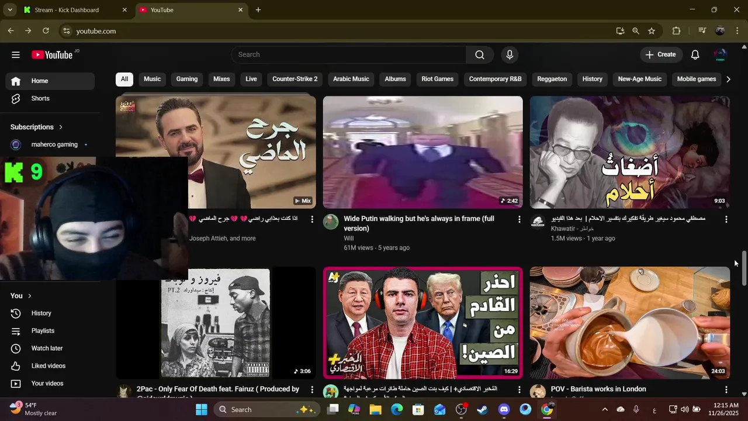Expand the Subscriptions section chevron
This screenshot has height=421, width=748.
coord(61,127)
